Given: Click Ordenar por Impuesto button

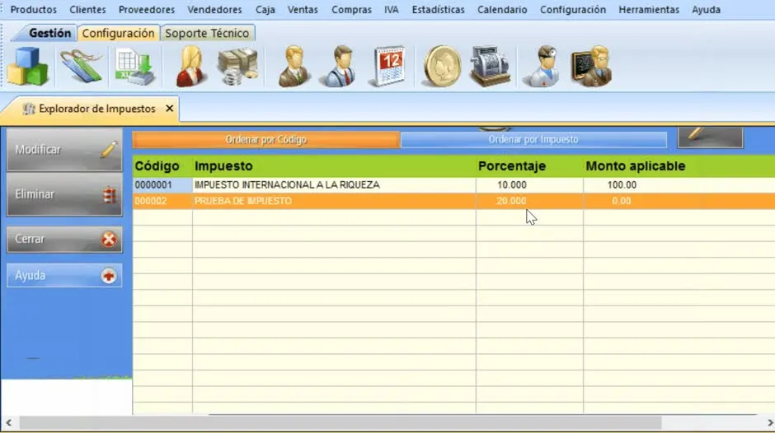Looking at the screenshot, I should pos(533,140).
